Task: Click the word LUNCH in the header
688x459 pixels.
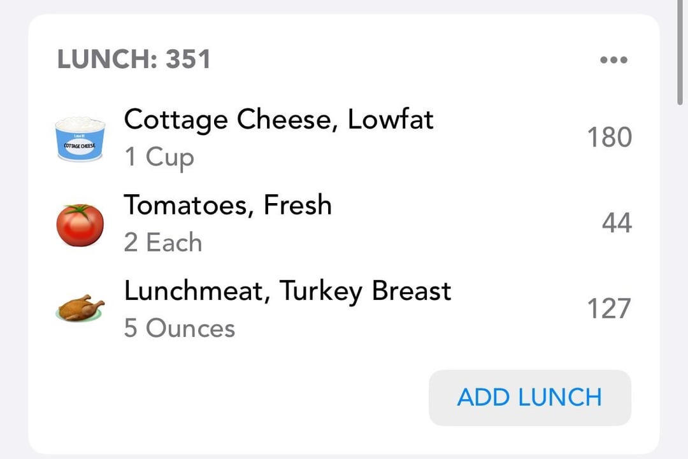Action: tap(104, 59)
